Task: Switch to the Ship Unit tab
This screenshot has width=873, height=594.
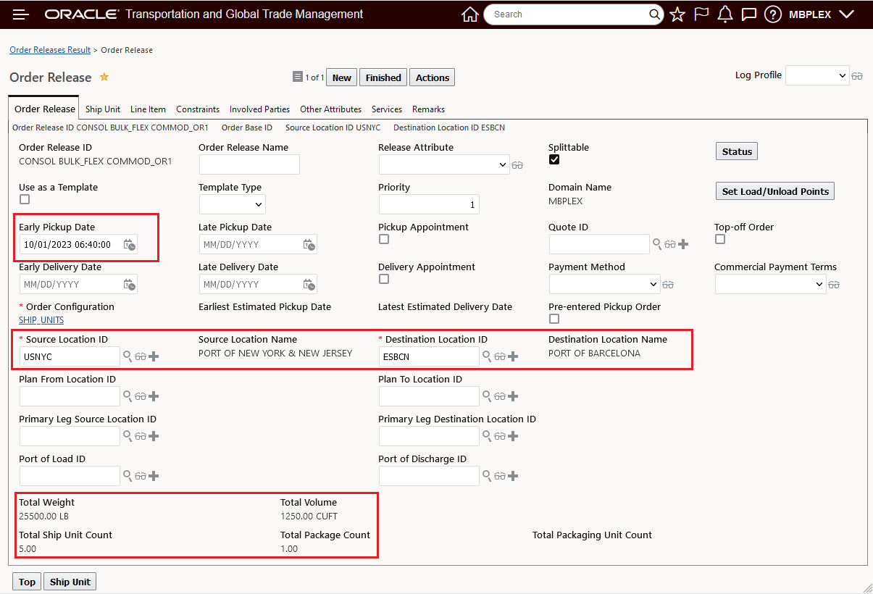Action: point(103,109)
